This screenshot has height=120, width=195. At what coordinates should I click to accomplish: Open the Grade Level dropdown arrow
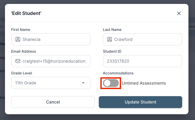pos(83,83)
